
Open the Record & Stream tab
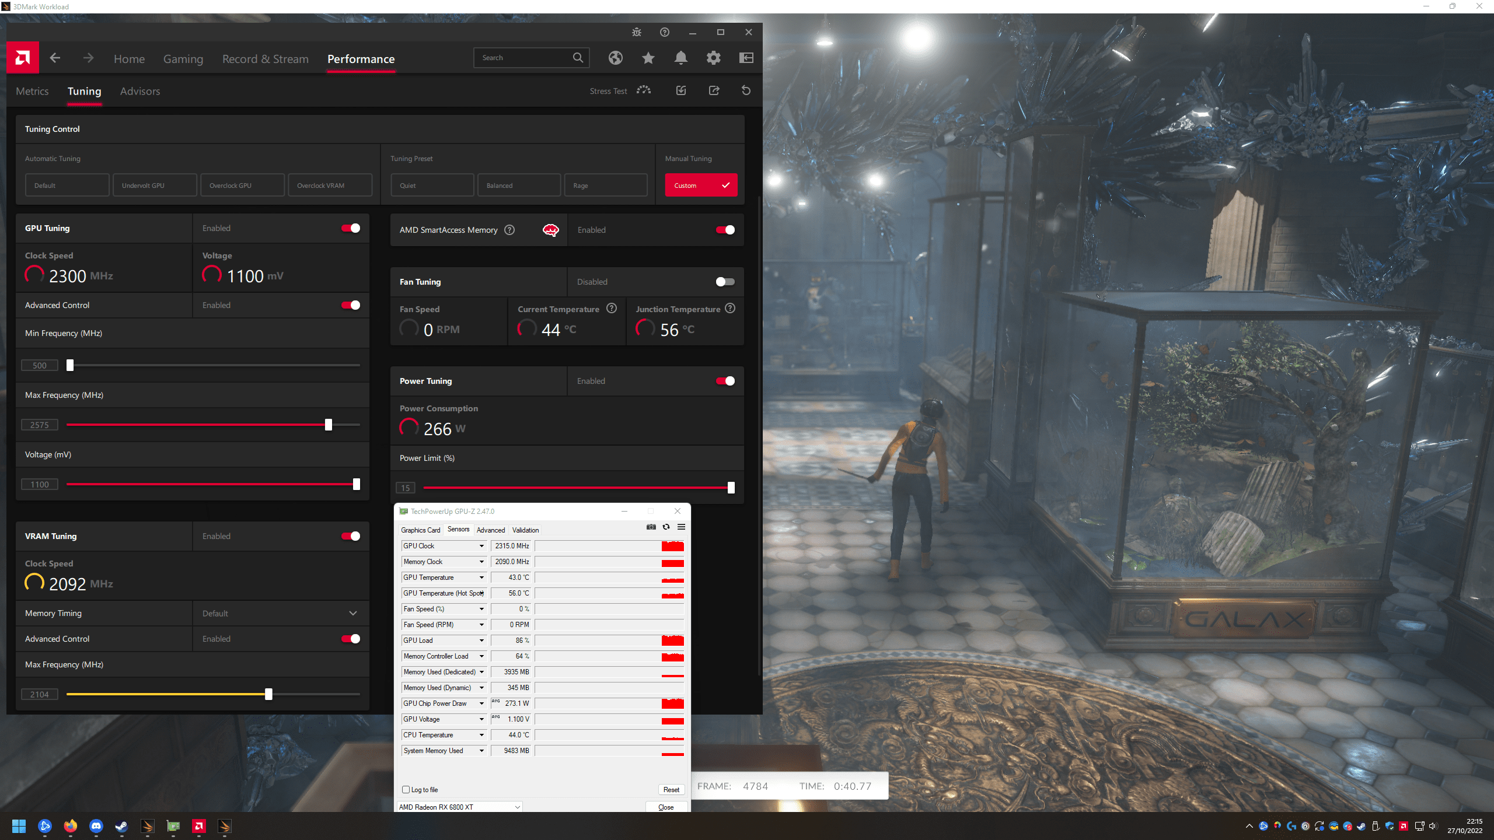[x=266, y=59]
